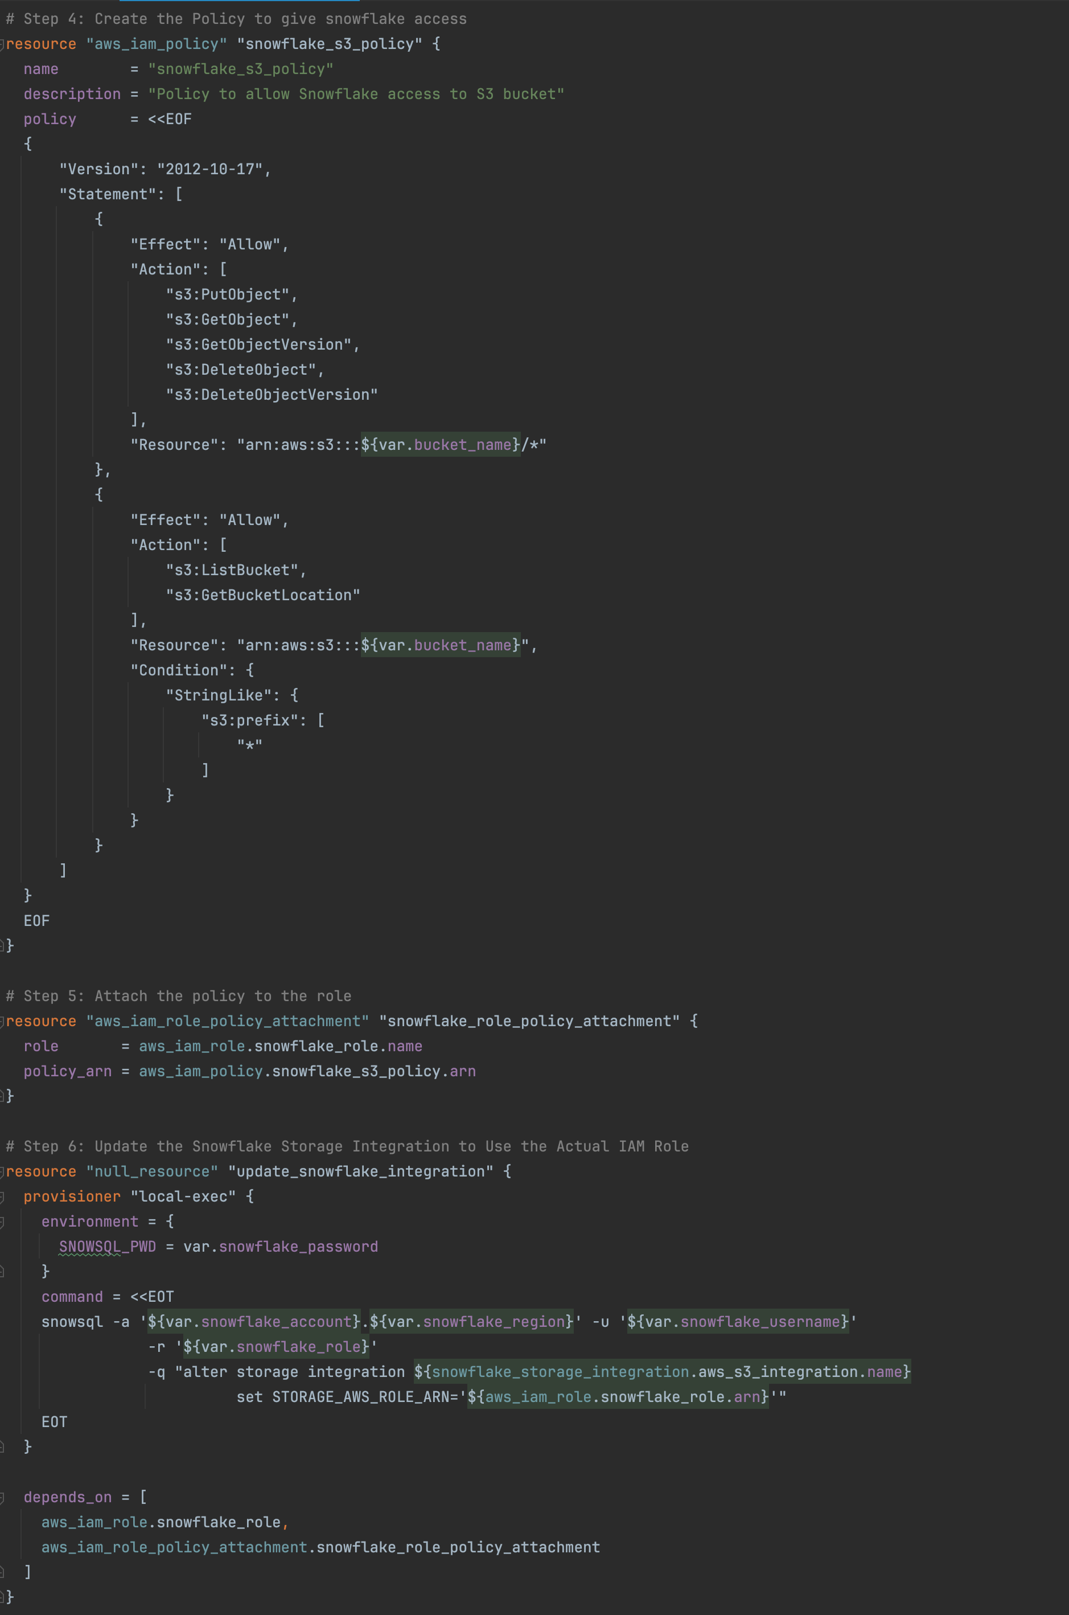Click aws_iam_policy.snowflake_s3_policy.arn reference
Image resolution: width=1069 pixels, height=1615 pixels.
tap(307, 1071)
